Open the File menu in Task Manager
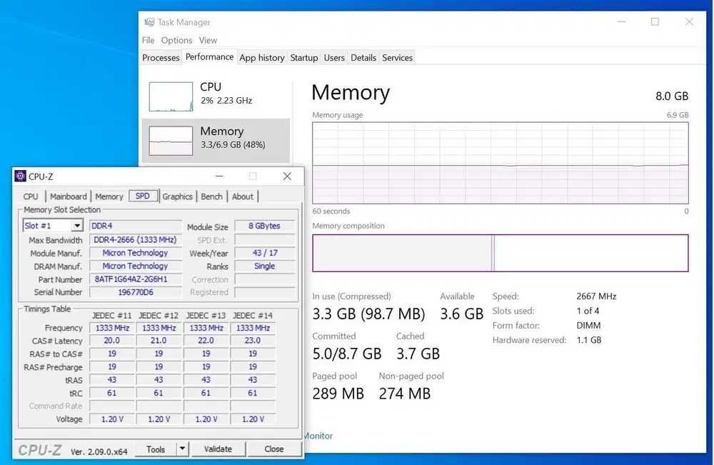 (148, 40)
